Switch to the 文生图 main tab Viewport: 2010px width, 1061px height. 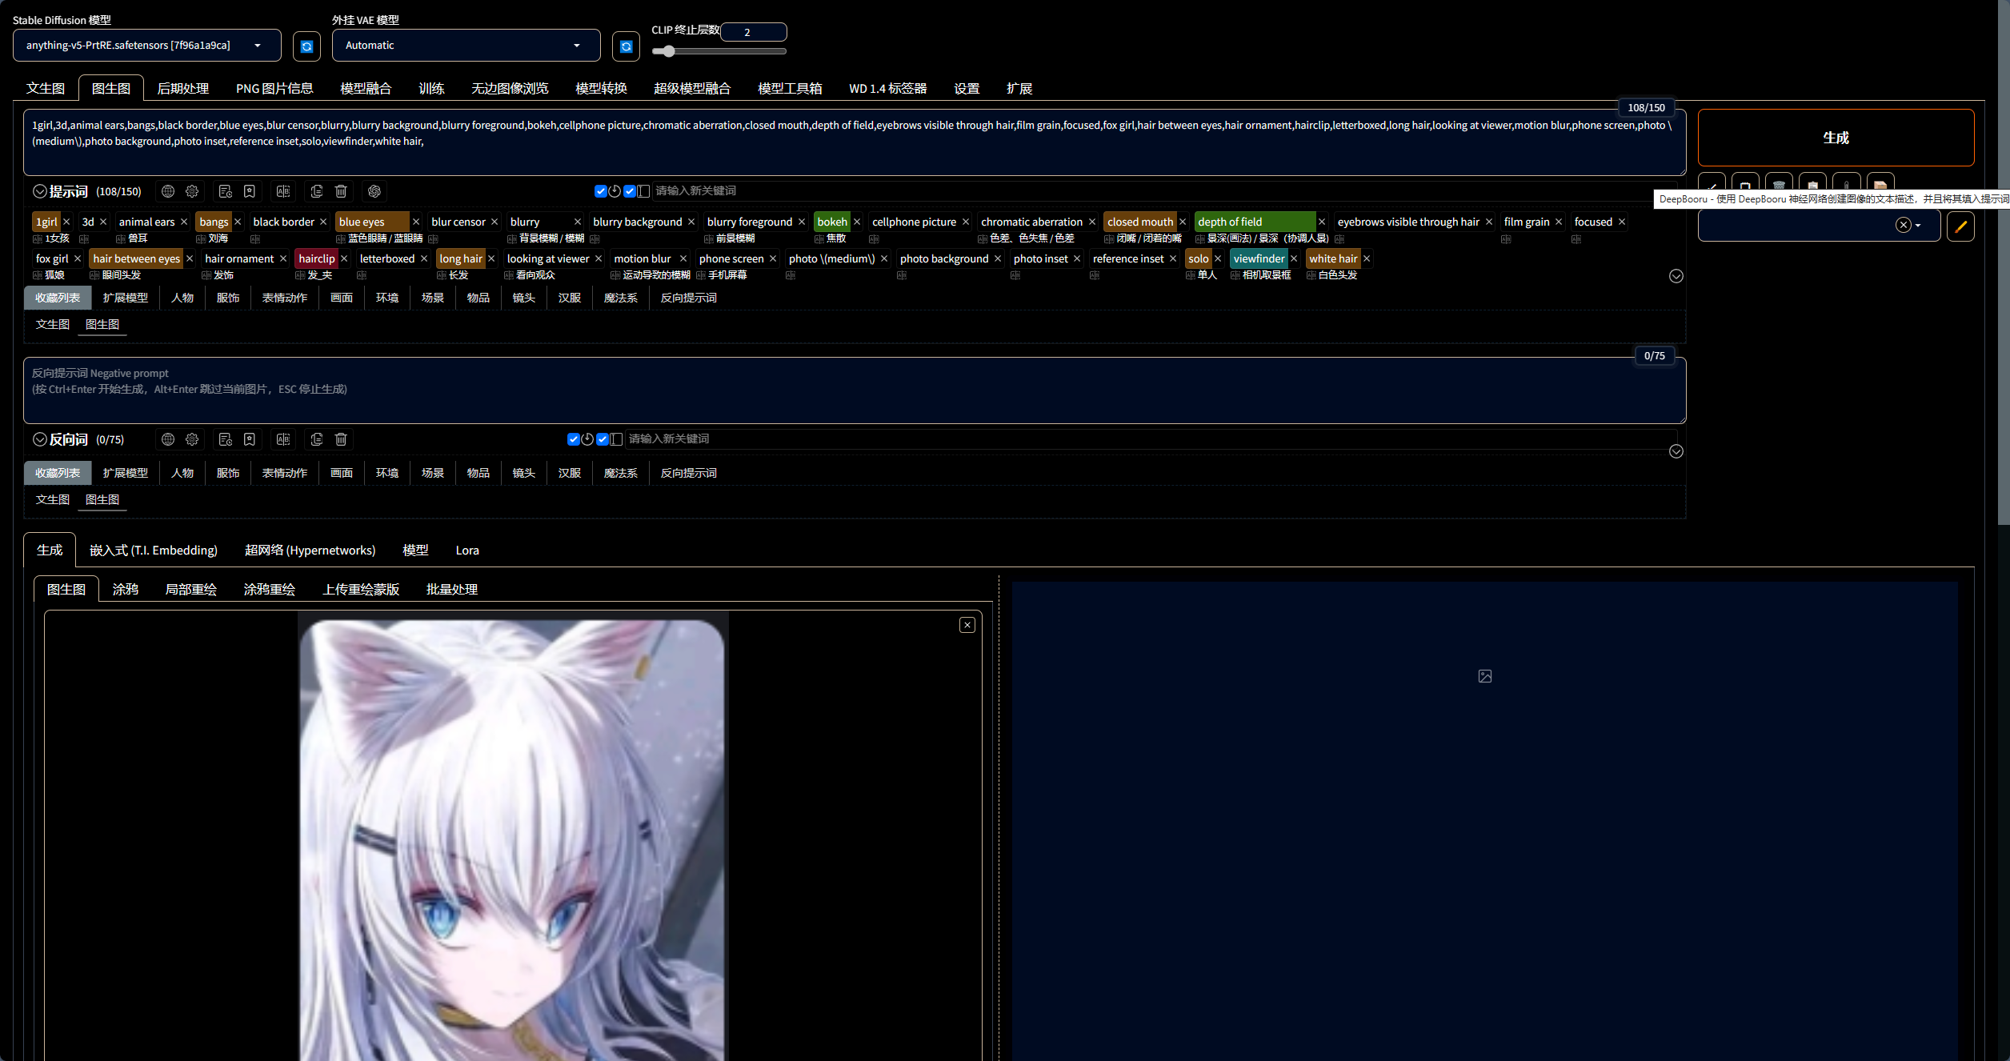click(45, 88)
